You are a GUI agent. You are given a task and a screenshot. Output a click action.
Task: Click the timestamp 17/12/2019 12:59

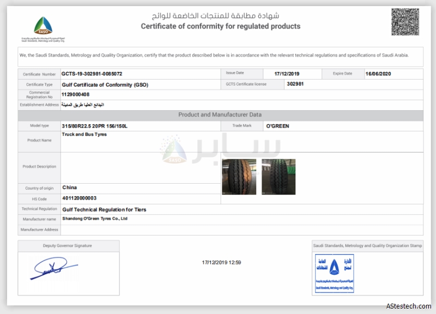point(221,262)
